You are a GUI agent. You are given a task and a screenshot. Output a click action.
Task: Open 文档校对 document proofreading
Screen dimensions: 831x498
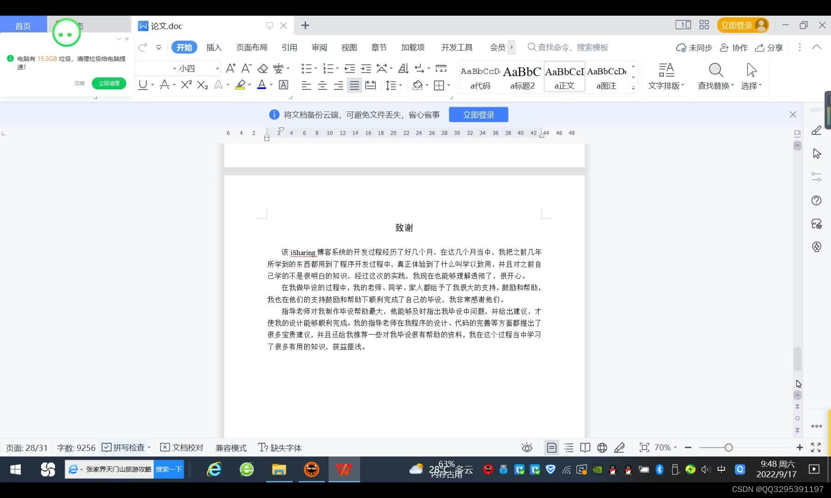(182, 447)
